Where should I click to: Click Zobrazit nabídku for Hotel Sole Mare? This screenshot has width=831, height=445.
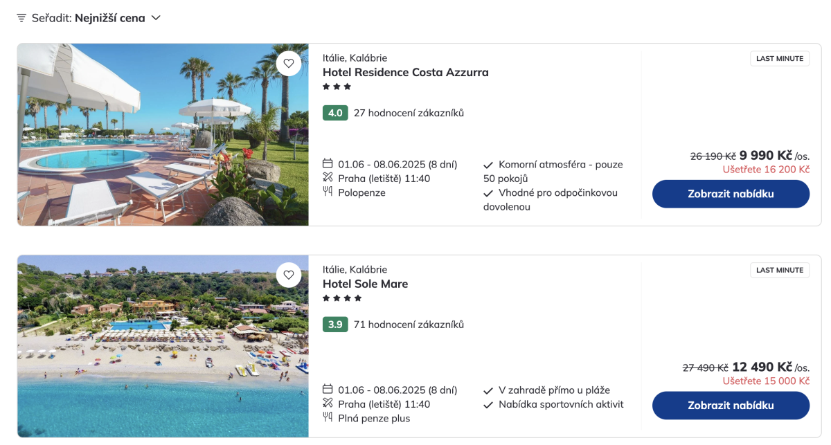731,406
